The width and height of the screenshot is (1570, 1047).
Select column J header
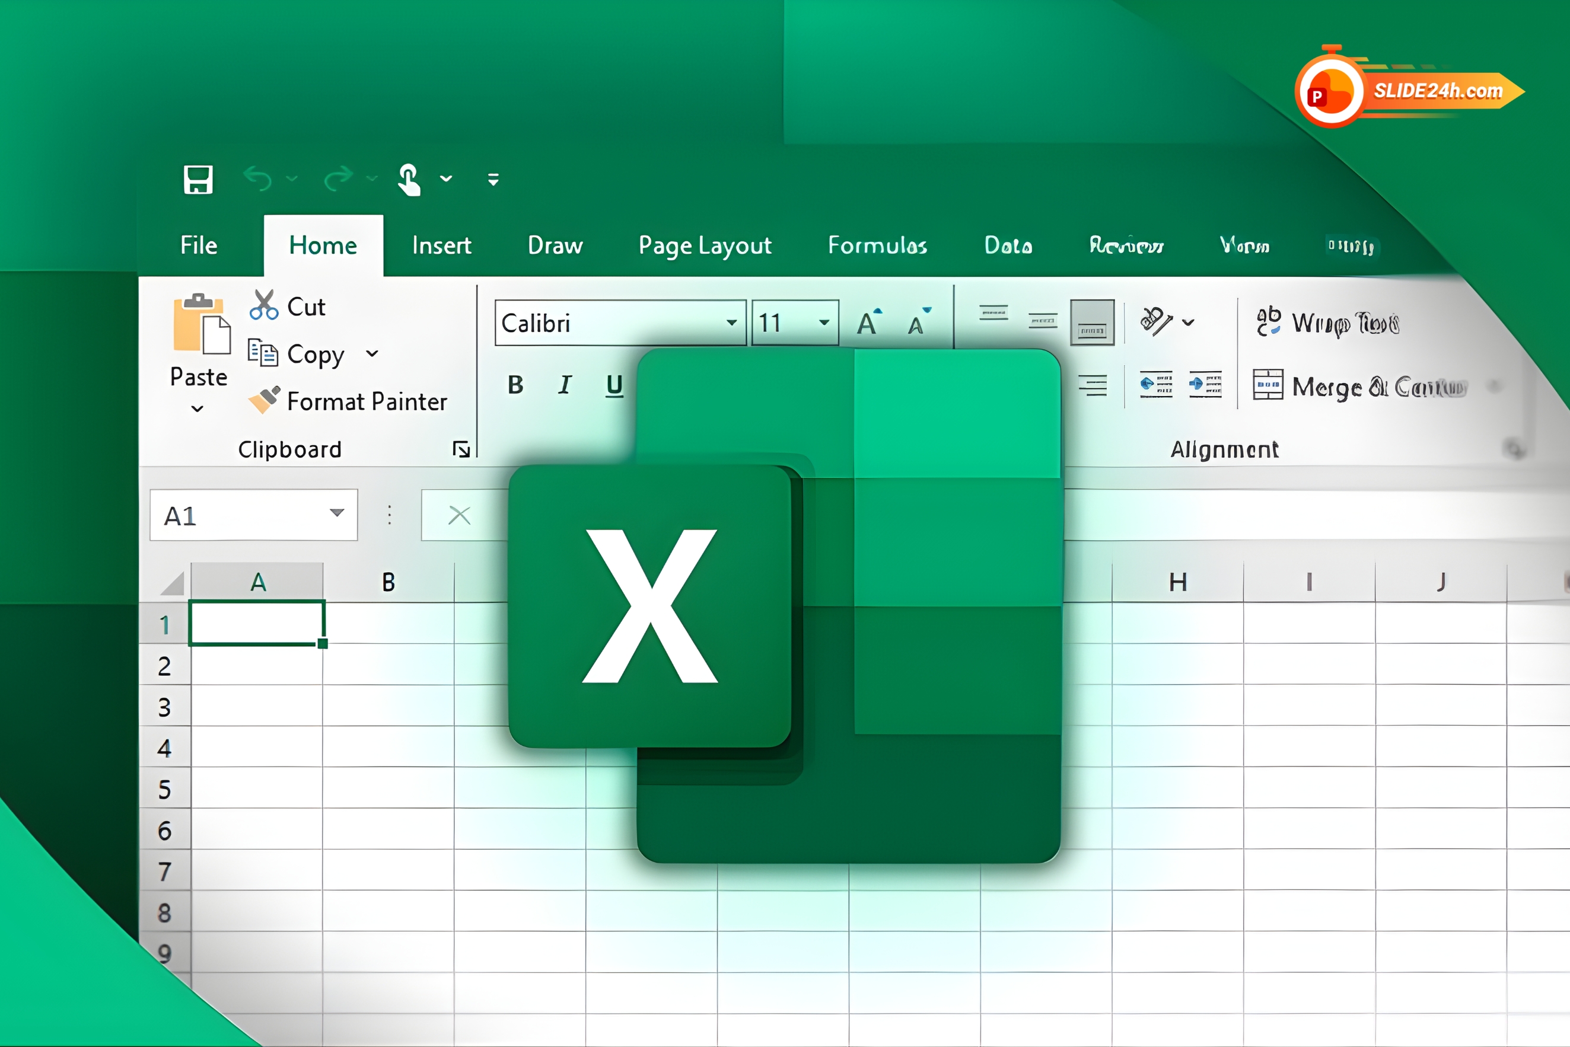tap(1441, 582)
